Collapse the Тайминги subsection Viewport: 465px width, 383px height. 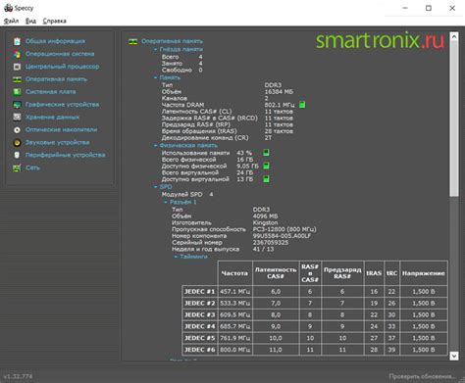coord(176,257)
